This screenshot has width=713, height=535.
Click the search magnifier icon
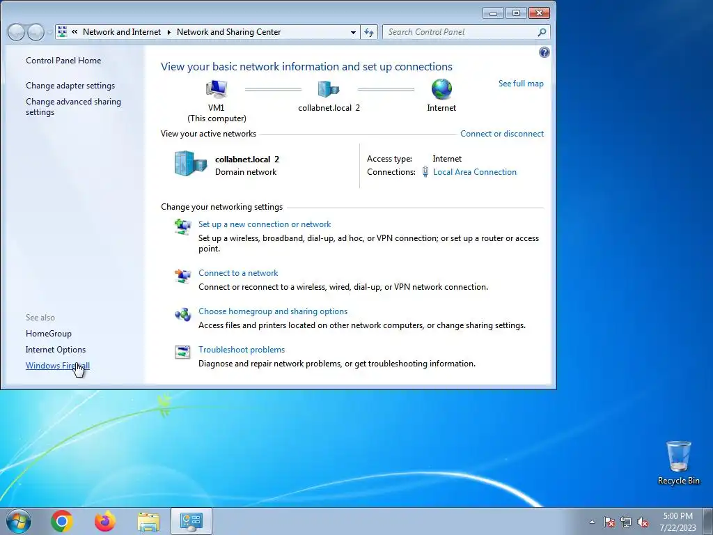coord(542,32)
